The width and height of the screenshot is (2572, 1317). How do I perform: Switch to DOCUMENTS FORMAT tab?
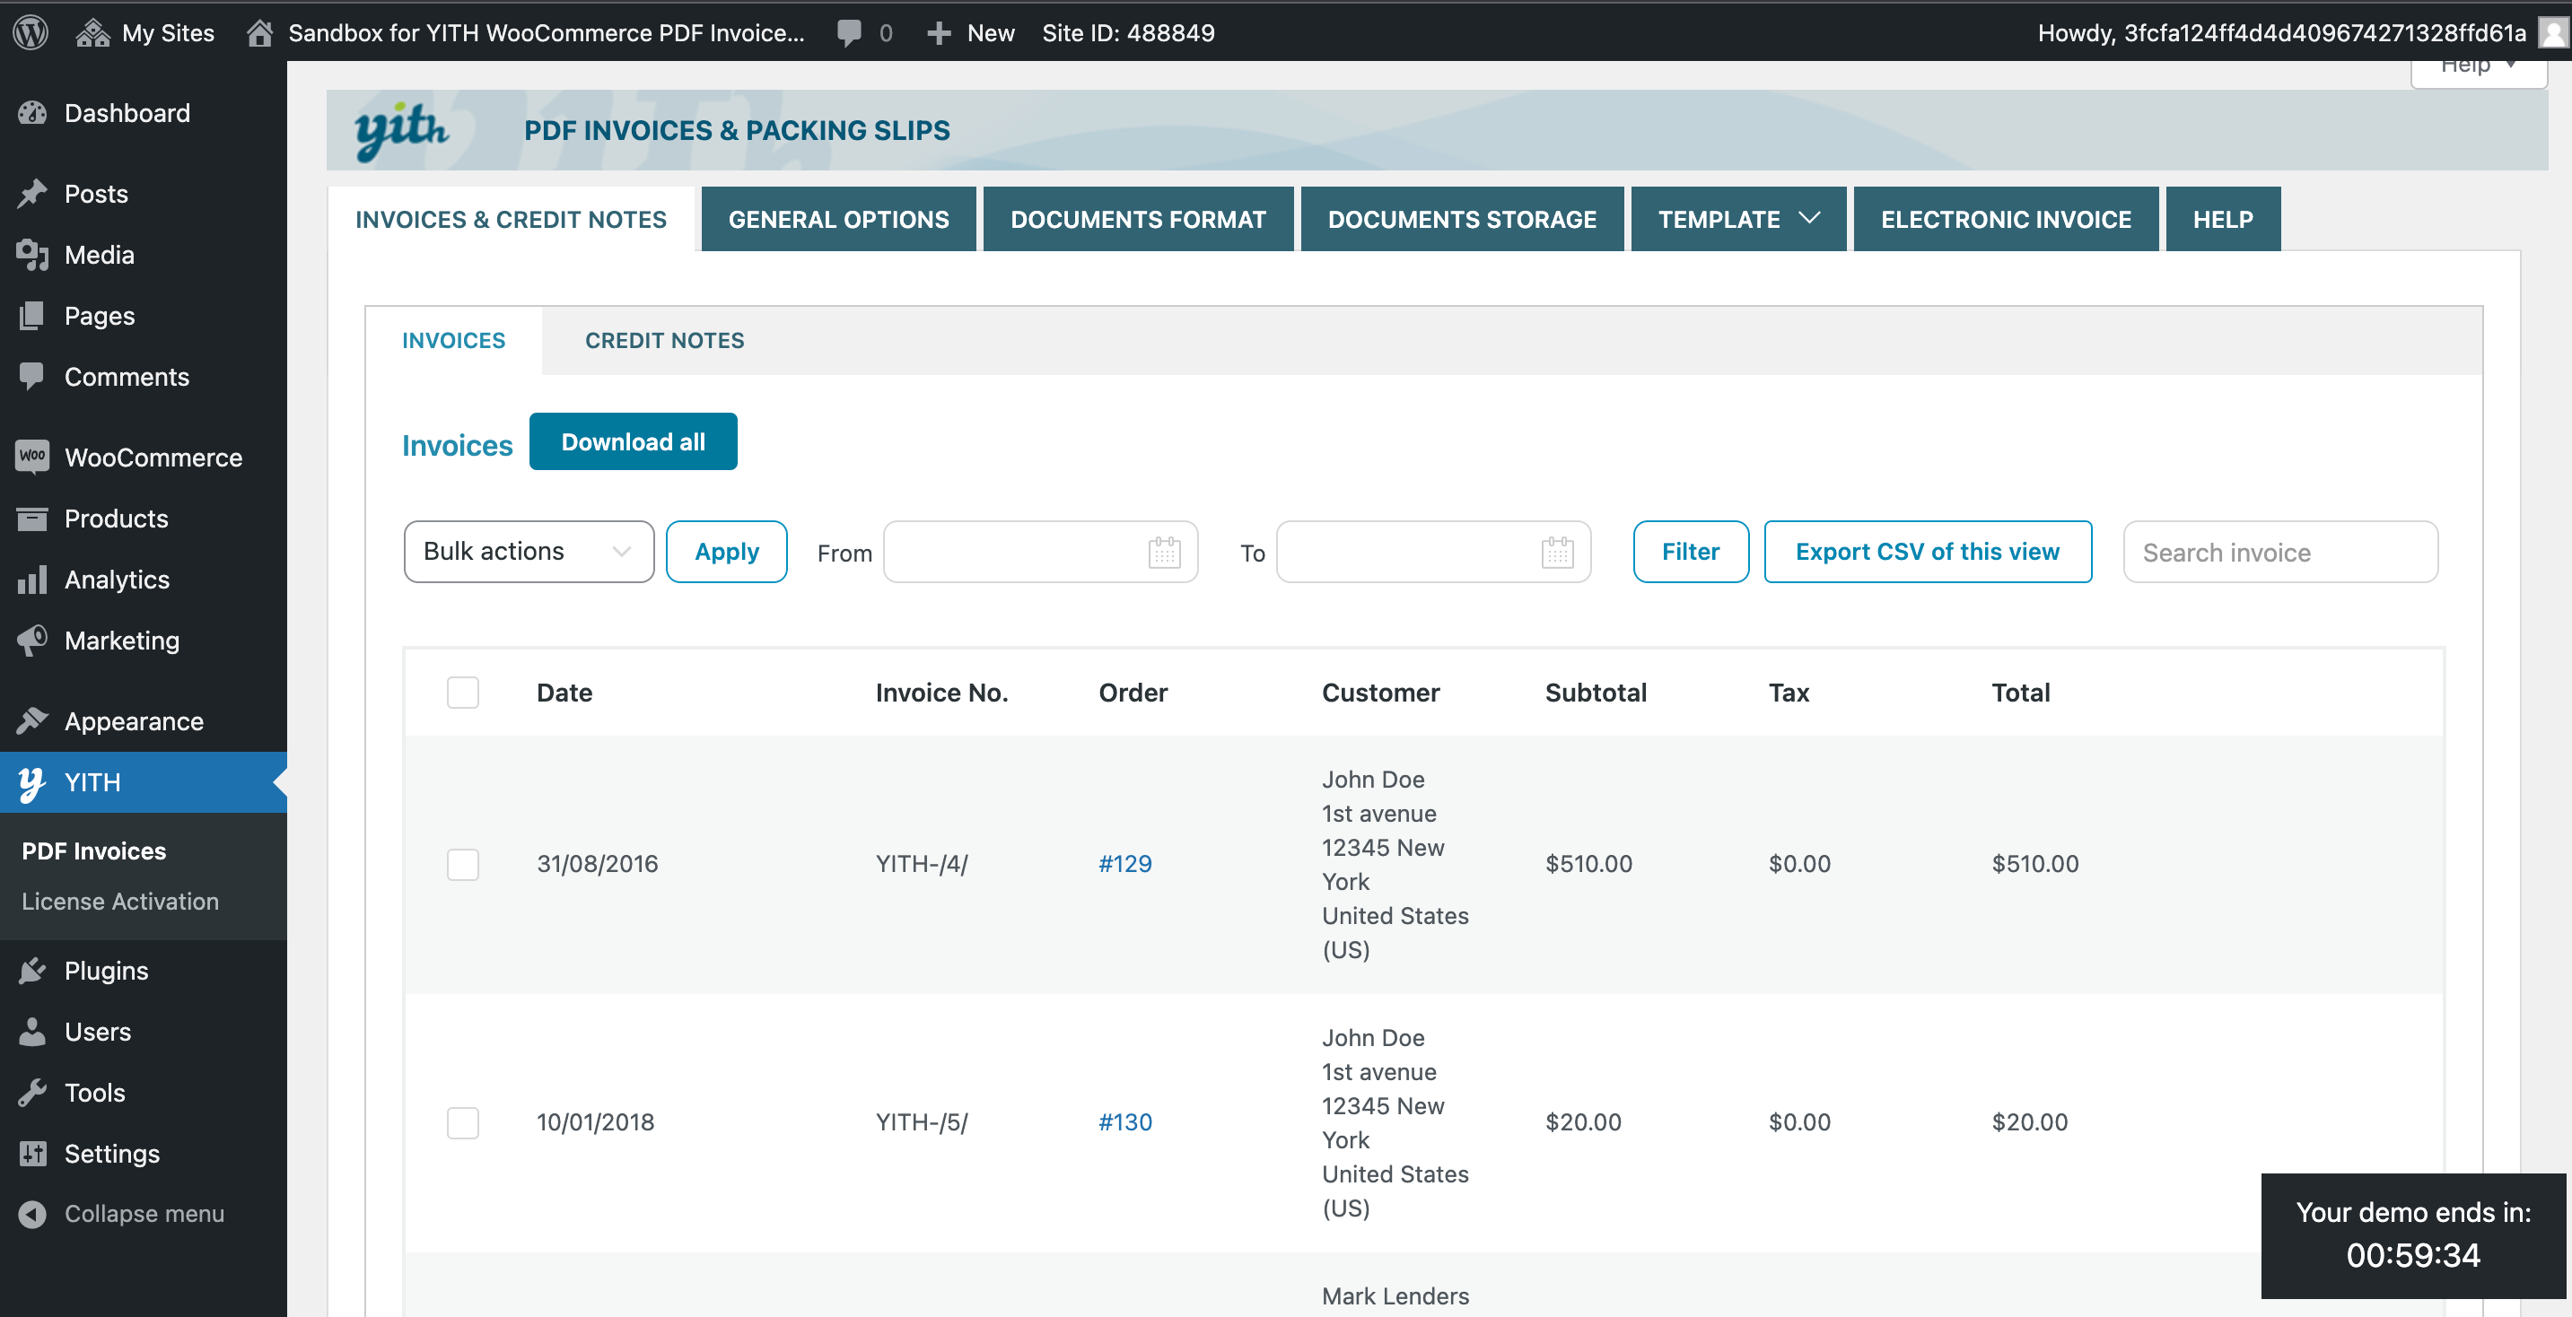[1138, 219]
